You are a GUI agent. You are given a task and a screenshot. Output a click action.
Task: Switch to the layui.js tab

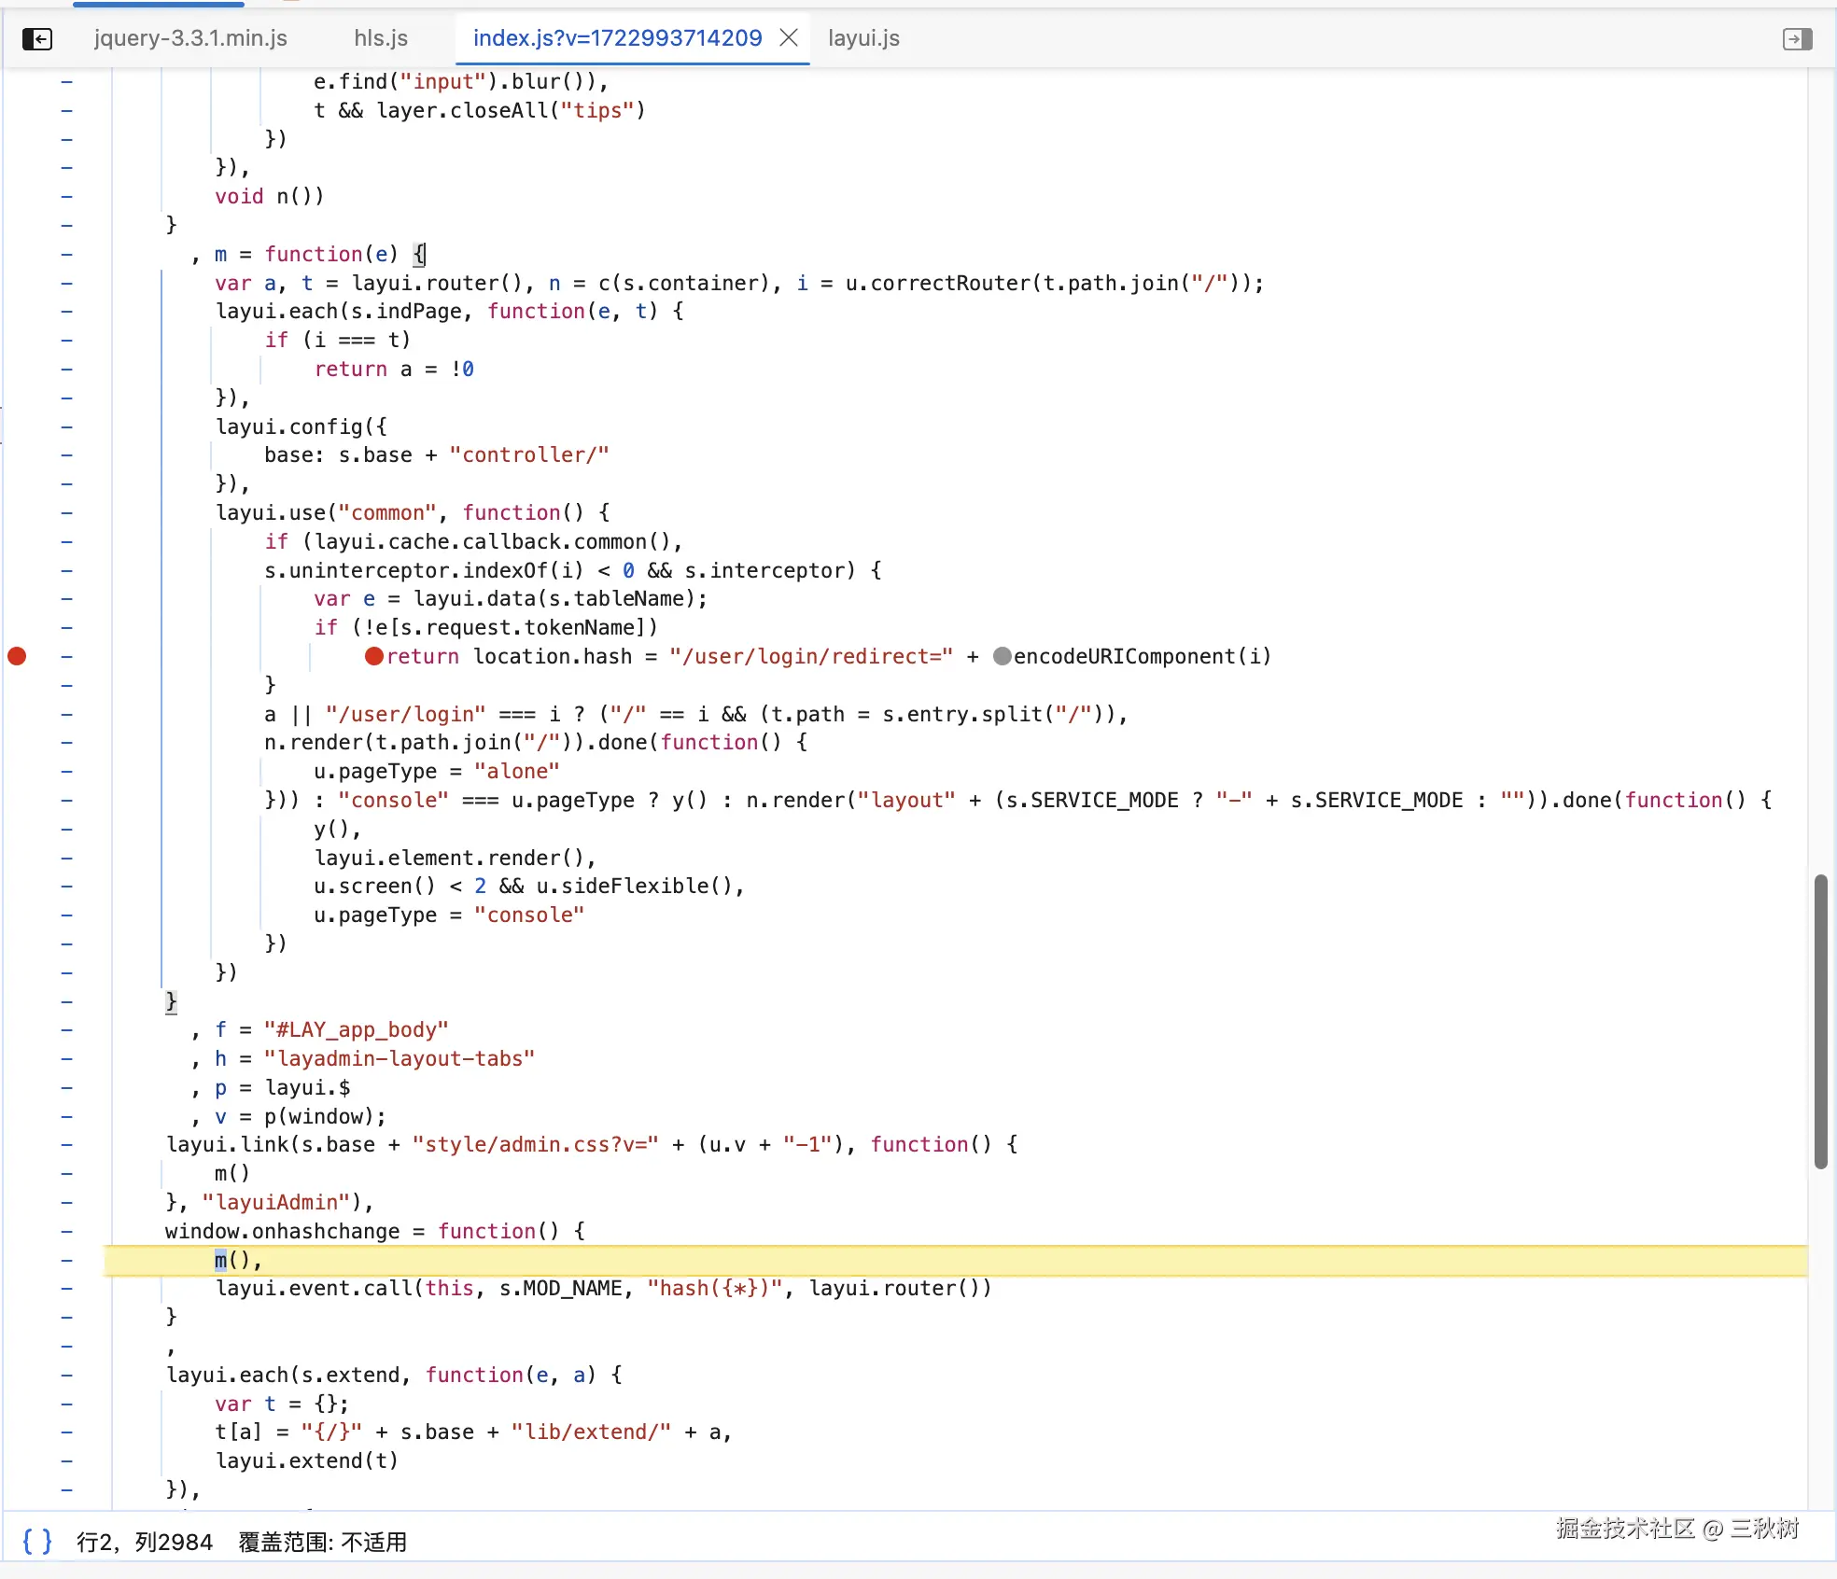863,38
